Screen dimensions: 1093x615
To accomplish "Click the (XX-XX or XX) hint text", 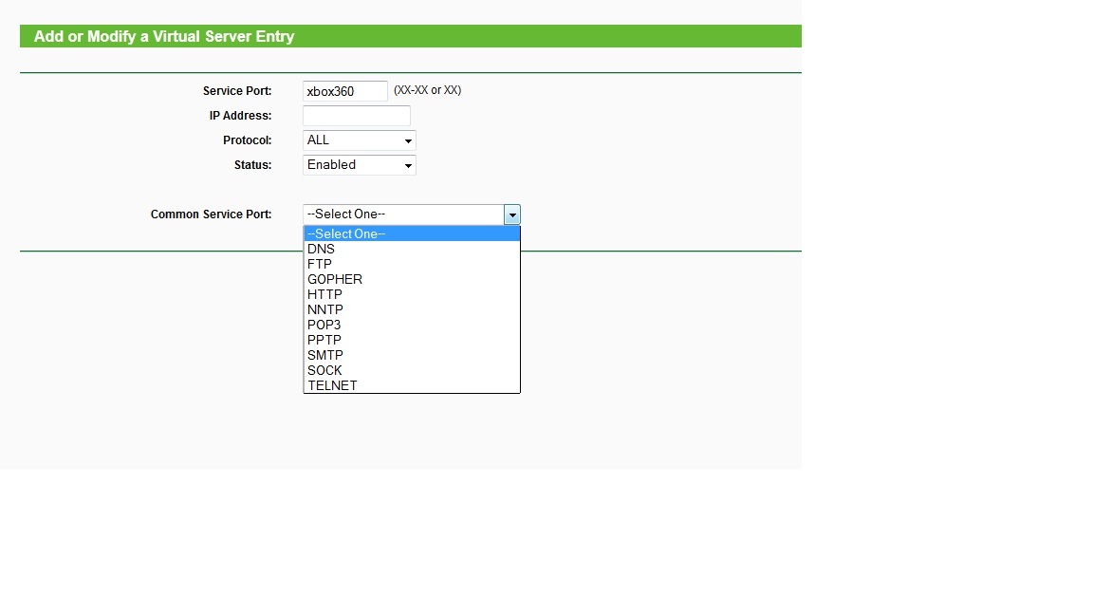I will click(427, 91).
